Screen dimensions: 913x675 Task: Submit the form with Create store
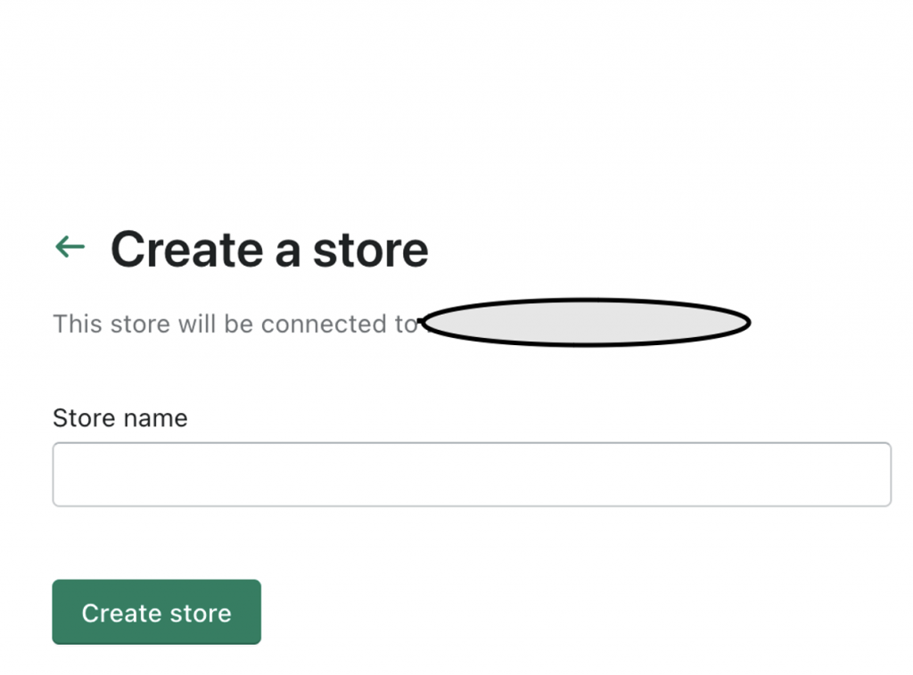pos(156,613)
